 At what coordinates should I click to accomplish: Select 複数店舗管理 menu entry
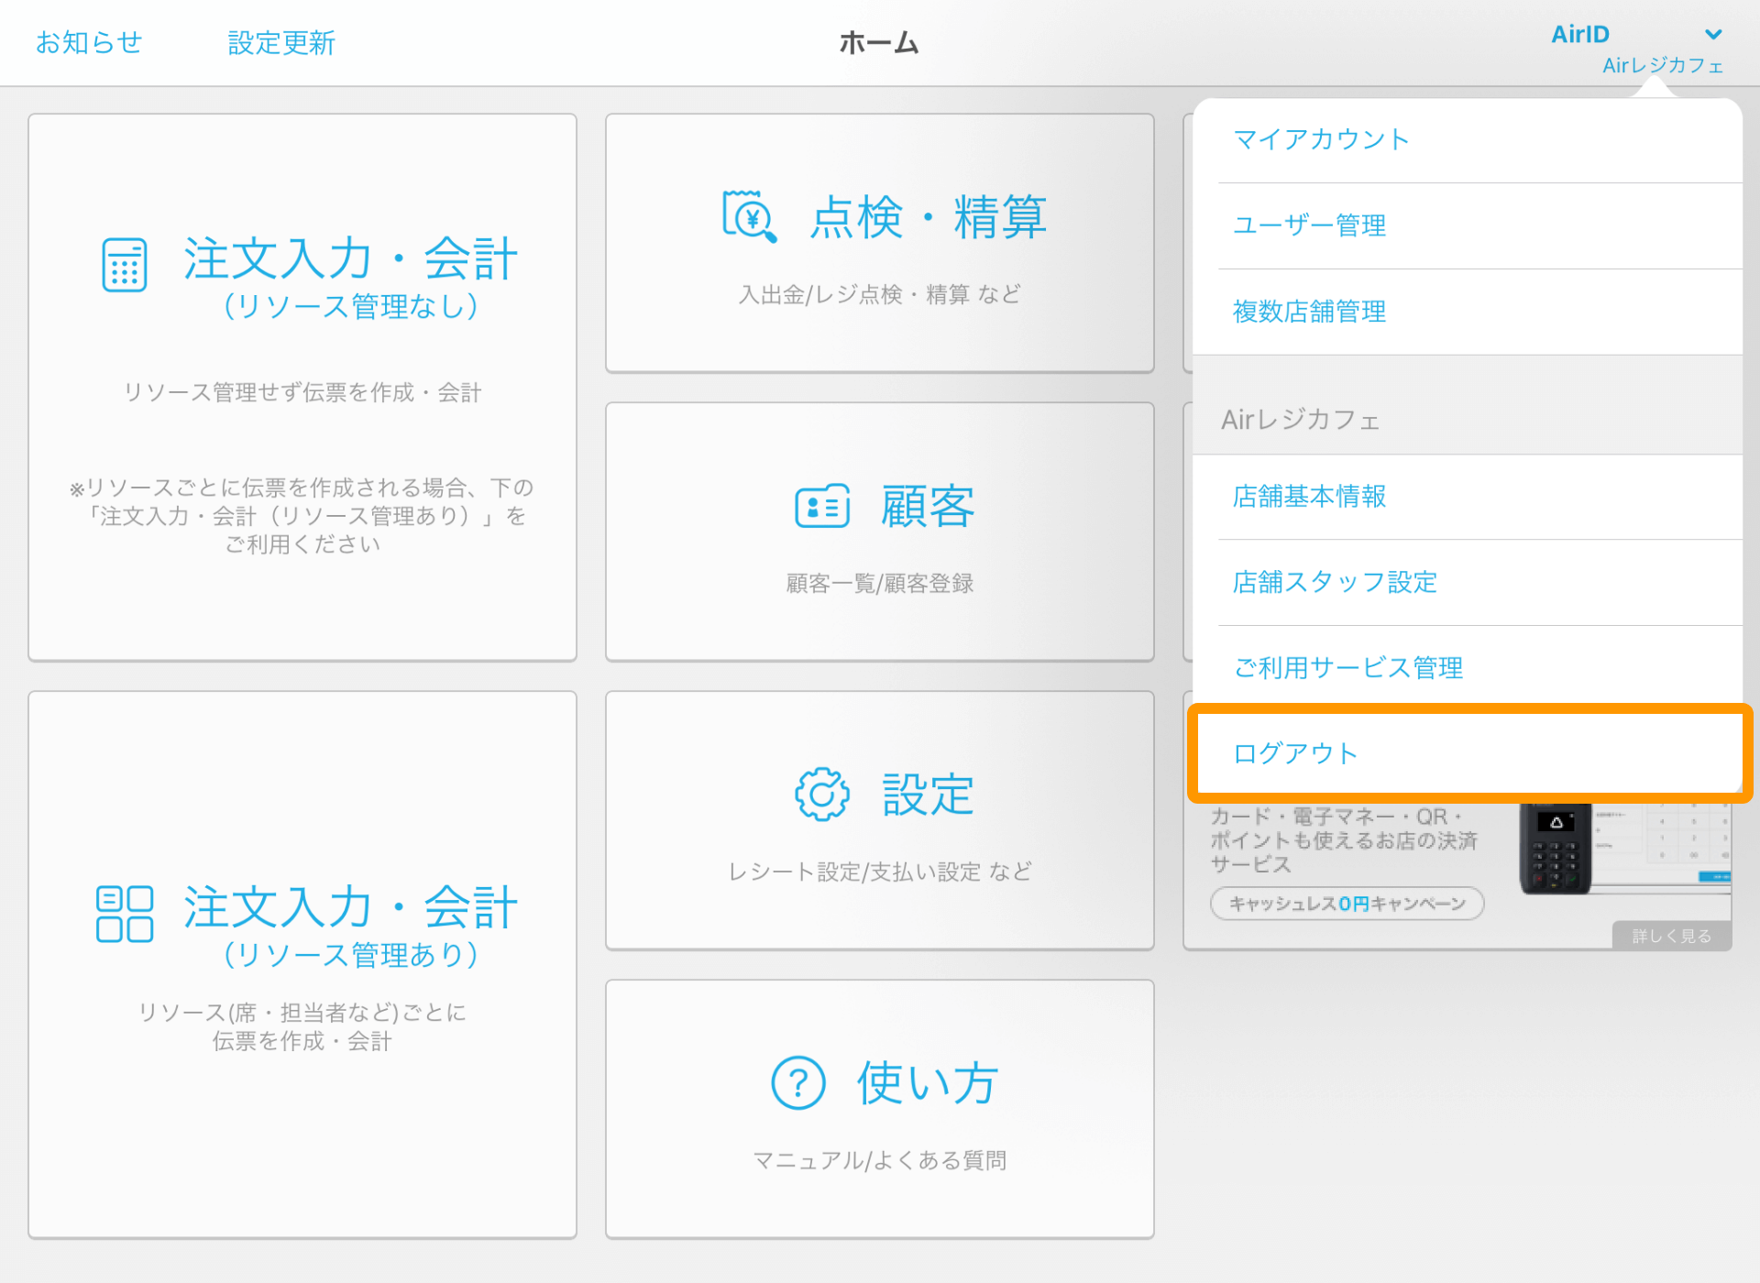pos(1467,312)
